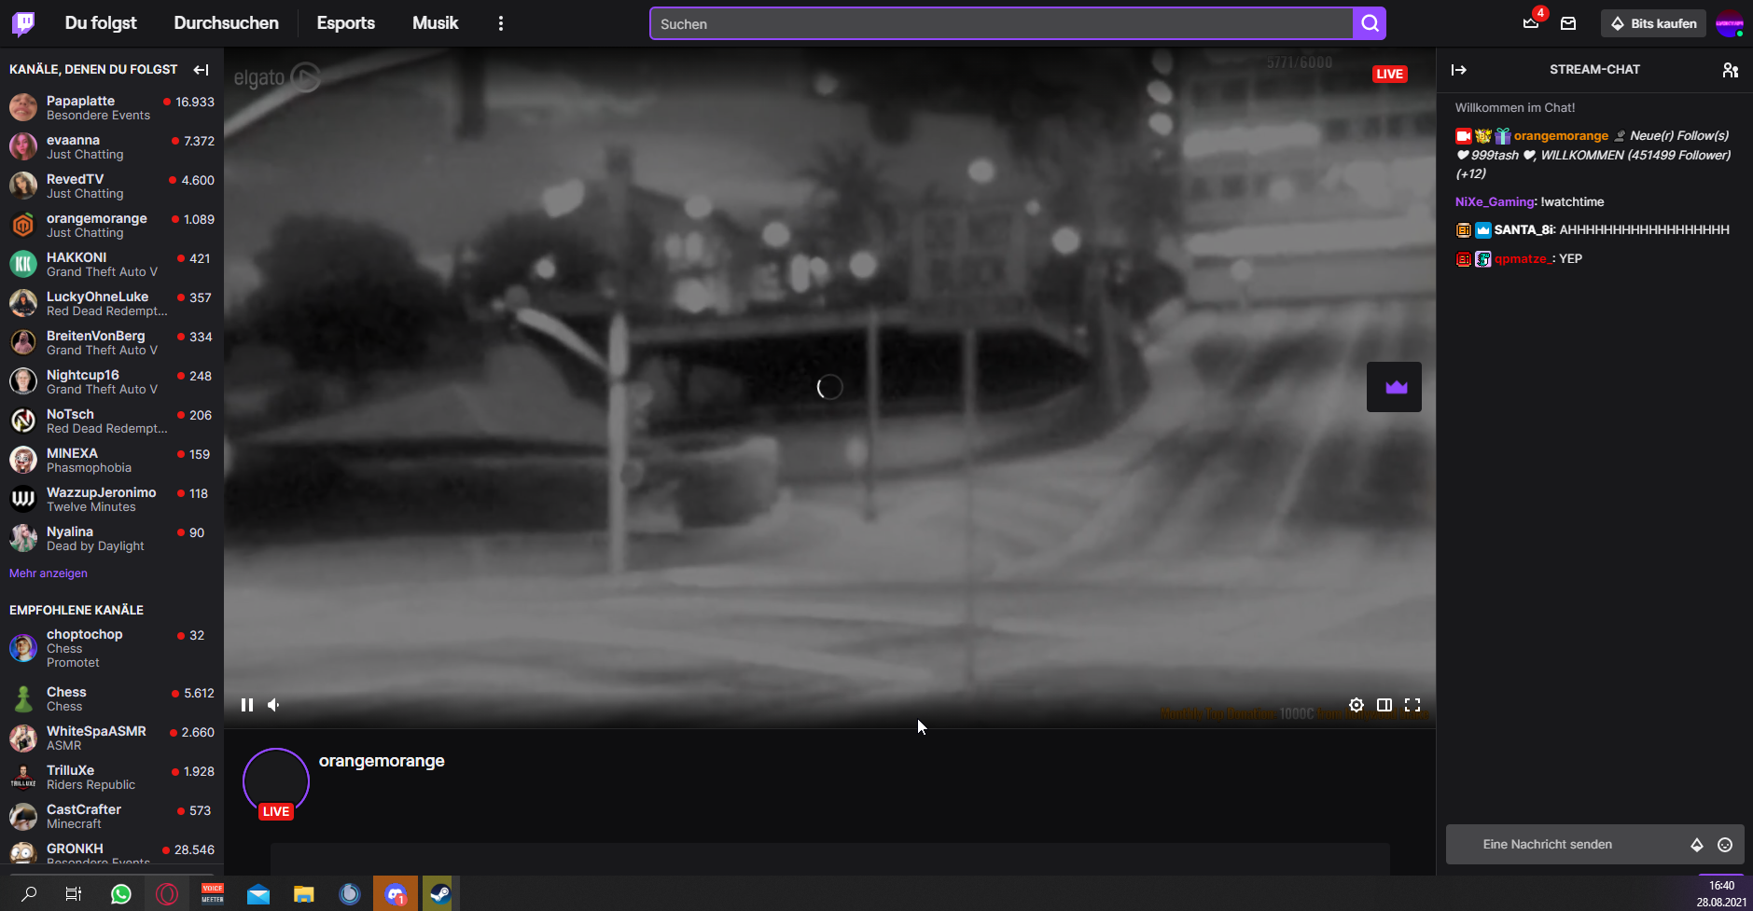Mute the stream volume
The width and height of the screenshot is (1753, 911).
[x=274, y=705]
